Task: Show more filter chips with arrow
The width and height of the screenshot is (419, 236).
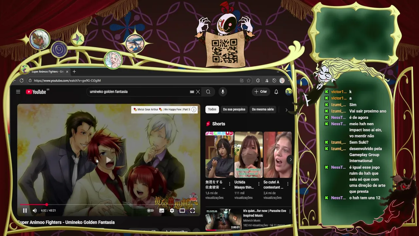Action: click(286, 110)
